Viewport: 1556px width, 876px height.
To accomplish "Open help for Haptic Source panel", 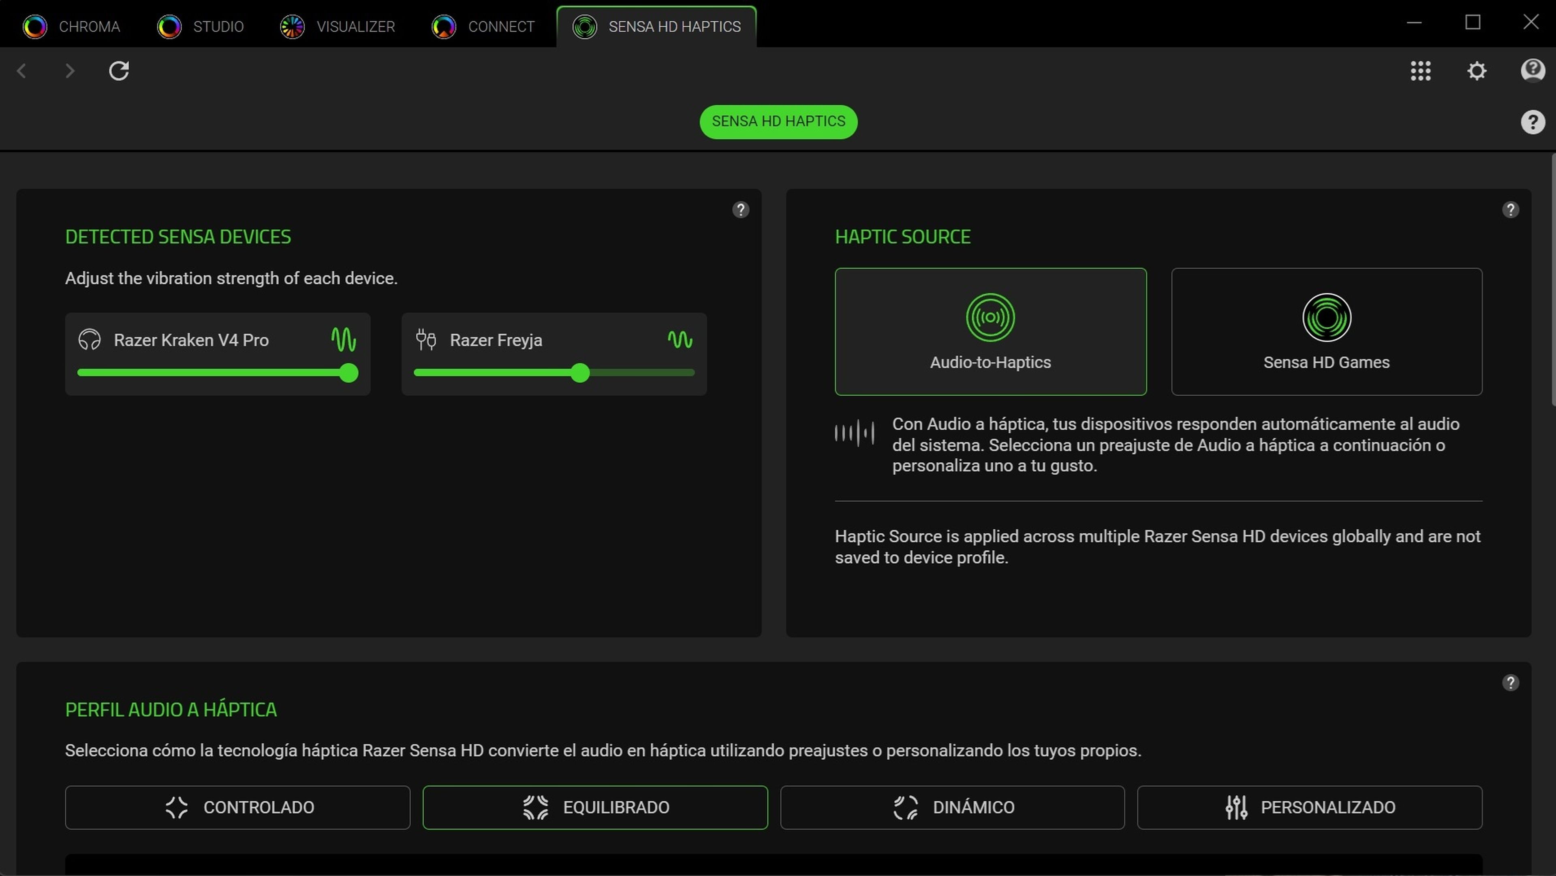I will [x=1511, y=209].
